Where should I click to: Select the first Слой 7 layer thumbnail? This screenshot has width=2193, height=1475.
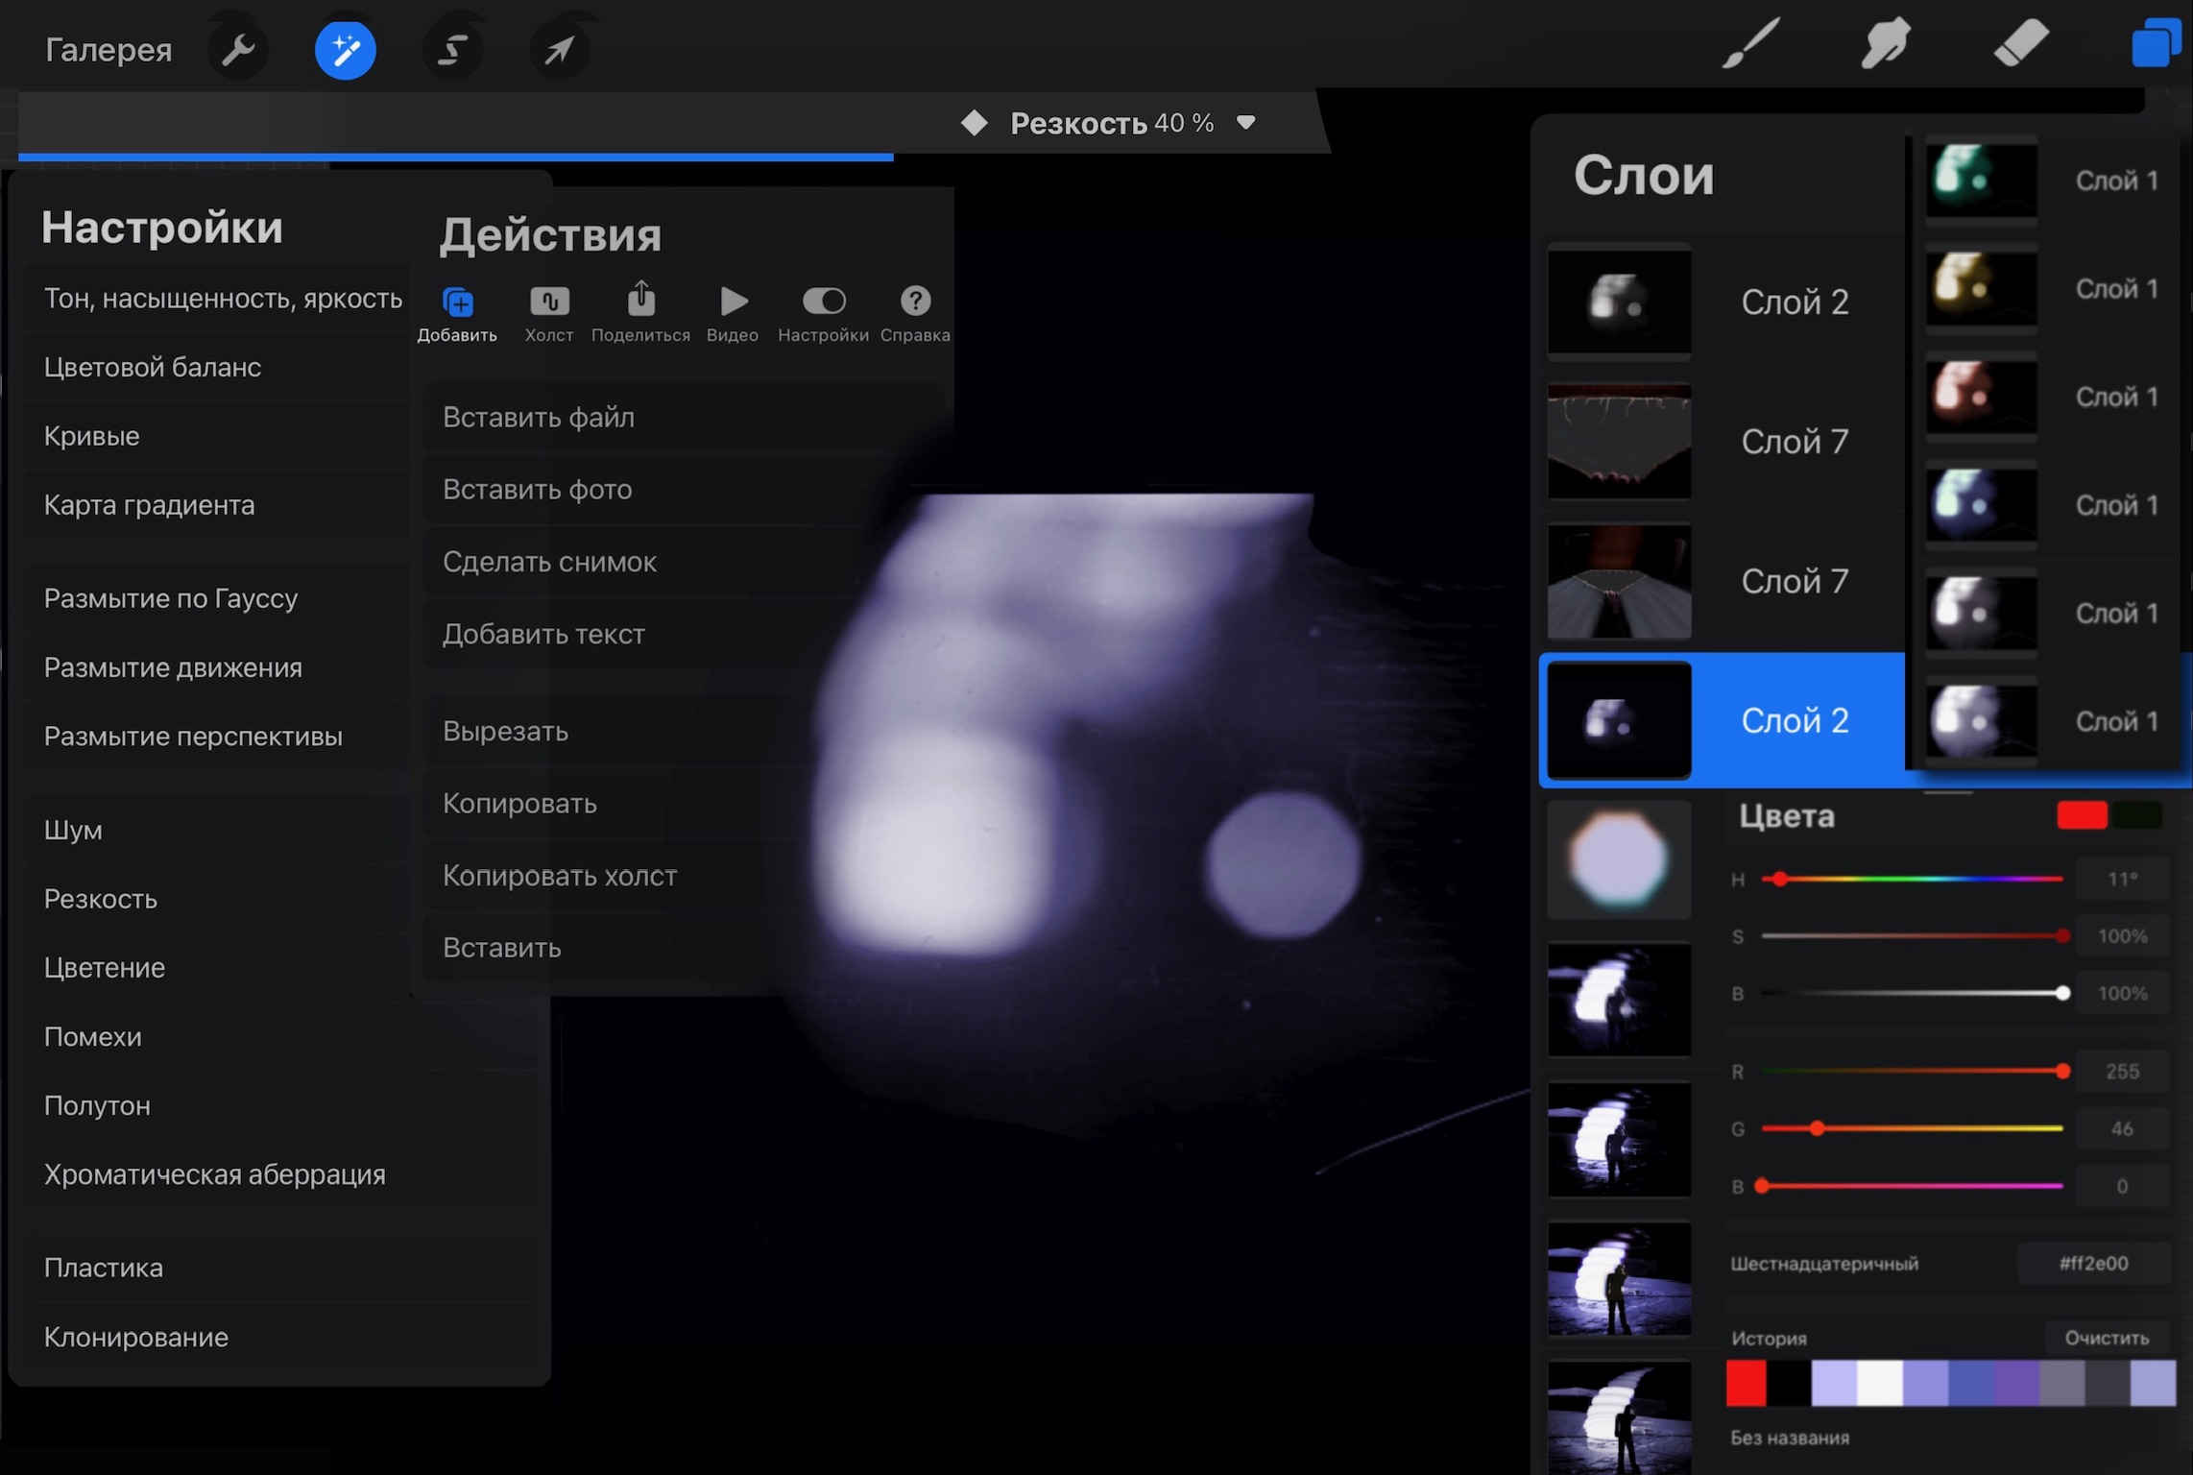[1619, 441]
